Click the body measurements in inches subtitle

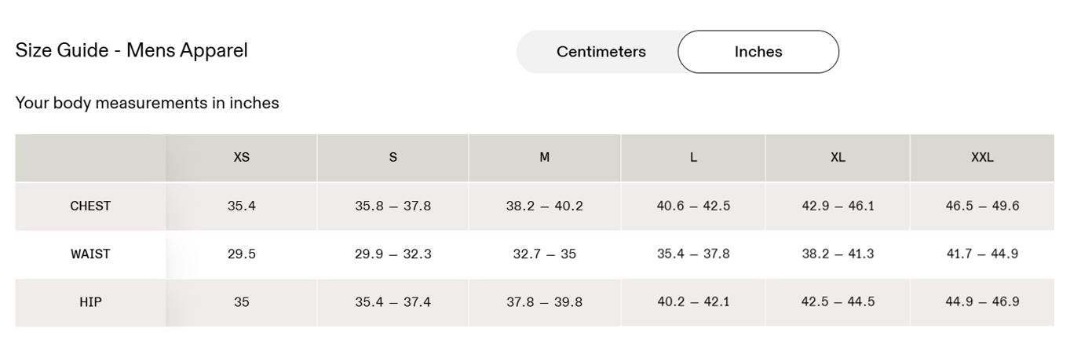click(147, 103)
